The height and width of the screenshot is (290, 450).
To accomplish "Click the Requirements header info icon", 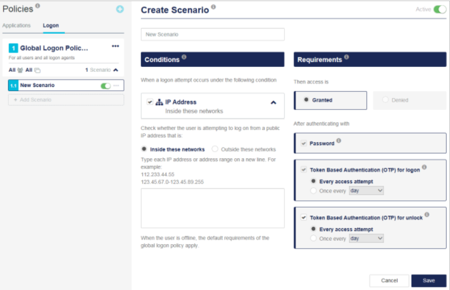I will (x=346, y=57).
